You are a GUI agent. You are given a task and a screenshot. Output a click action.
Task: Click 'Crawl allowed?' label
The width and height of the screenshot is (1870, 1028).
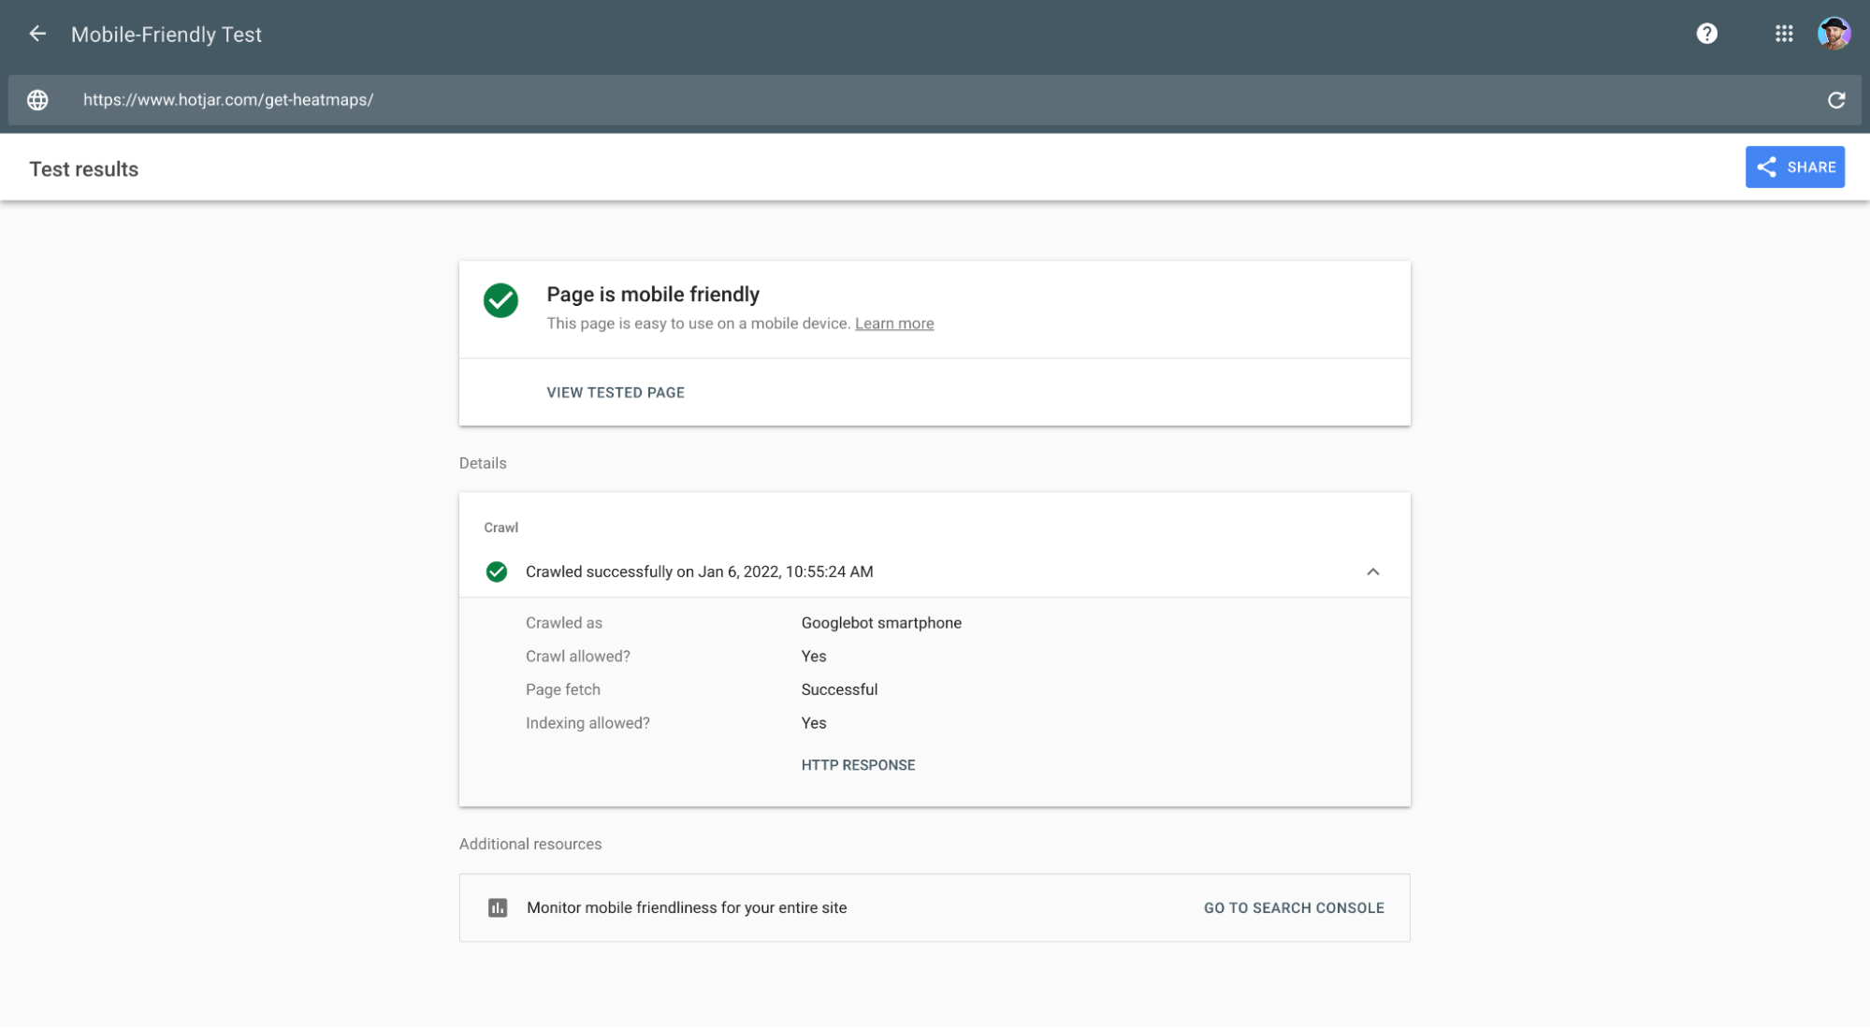pos(578,657)
